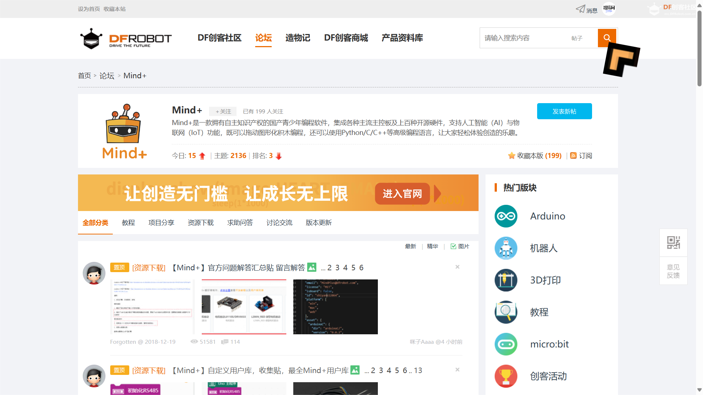Viewport: 703px width, 395px height.
Task: Click the micro:bit board icon
Action: tap(506, 344)
